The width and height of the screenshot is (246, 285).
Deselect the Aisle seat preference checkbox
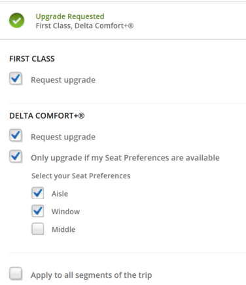38,193
